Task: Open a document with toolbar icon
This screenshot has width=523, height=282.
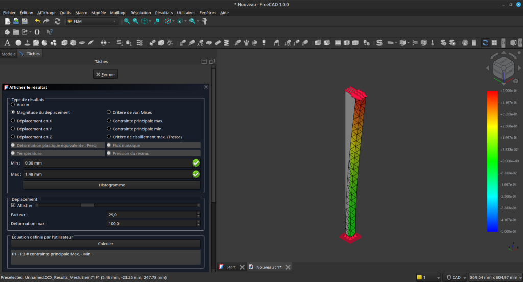Action: pos(16,21)
